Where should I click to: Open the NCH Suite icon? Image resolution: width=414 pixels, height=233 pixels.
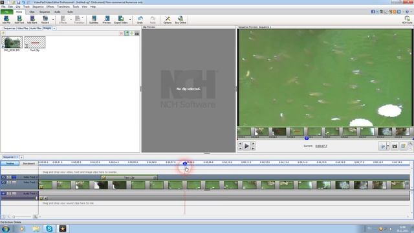pos(407,19)
